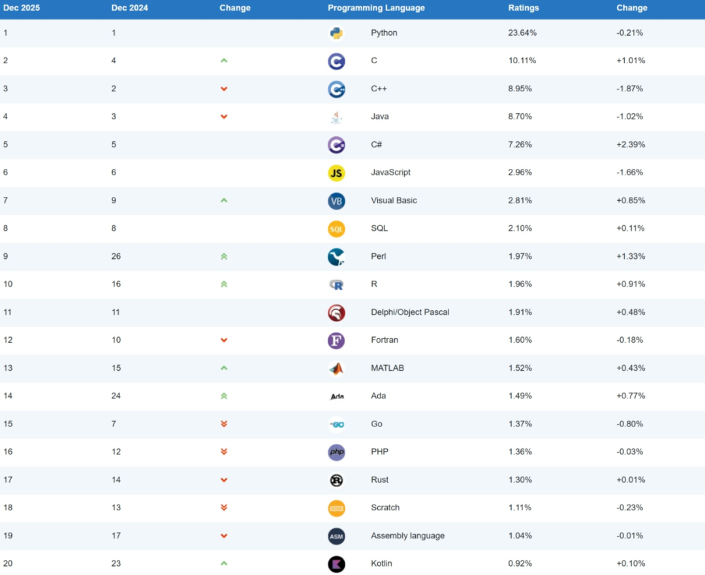
Task: Click the double green arrow in R row
Action: pyautogui.click(x=224, y=284)
